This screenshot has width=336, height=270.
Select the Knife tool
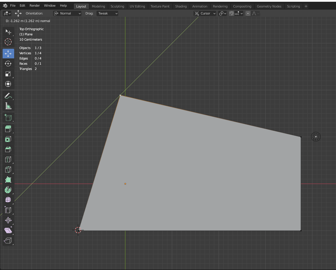8,170
